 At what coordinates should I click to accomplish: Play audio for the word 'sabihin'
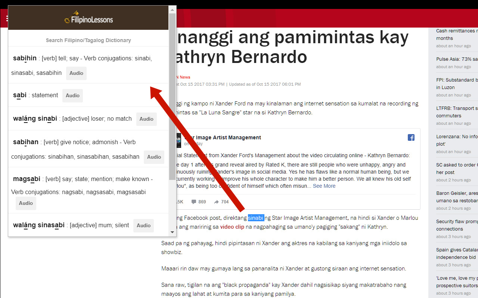(x=76, y=73)
